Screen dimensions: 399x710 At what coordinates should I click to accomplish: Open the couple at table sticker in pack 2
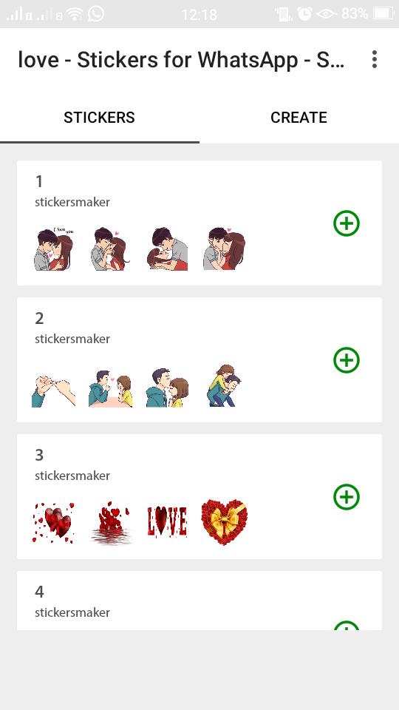pyautogui.click(x=111, y=388)
